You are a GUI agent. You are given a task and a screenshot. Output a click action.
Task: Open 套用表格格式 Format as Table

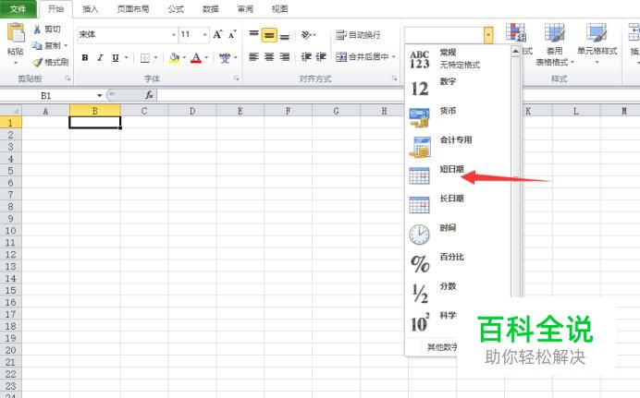click(554, 43)
